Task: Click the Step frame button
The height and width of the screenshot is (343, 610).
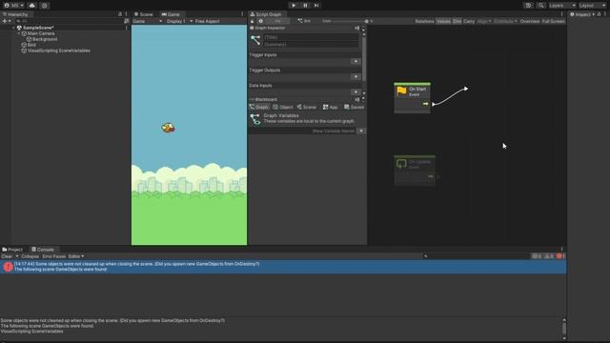Action: point(316,6)
